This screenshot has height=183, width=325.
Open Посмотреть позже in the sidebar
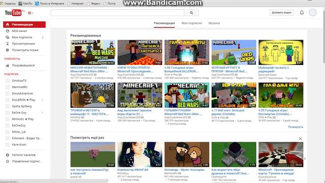(24, 50)
